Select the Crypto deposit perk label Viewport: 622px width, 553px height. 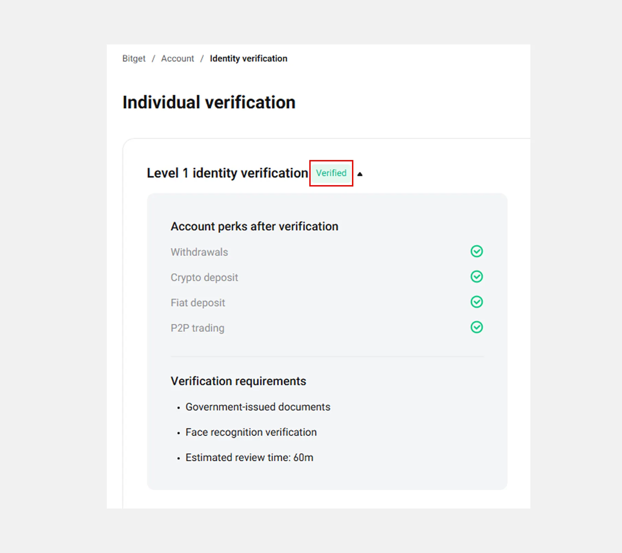tap(204, 277)
